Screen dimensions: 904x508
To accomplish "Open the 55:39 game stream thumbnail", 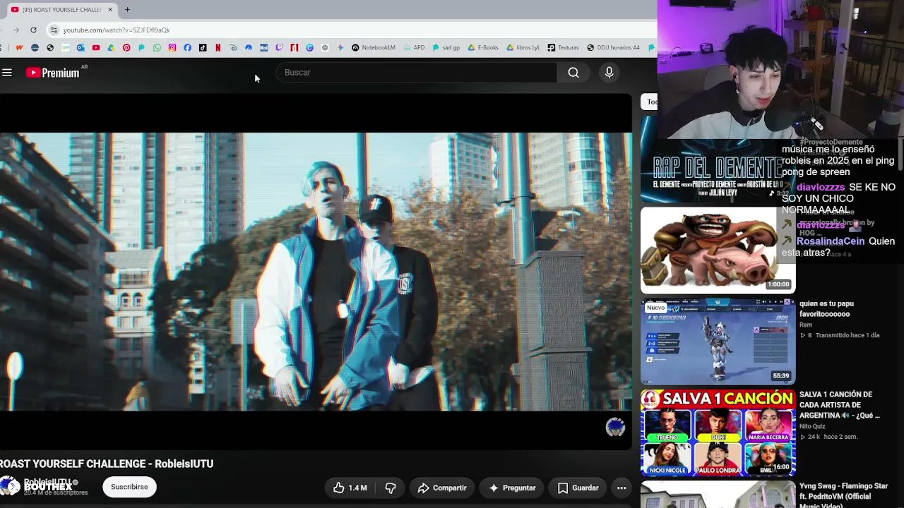I will 718,341.
